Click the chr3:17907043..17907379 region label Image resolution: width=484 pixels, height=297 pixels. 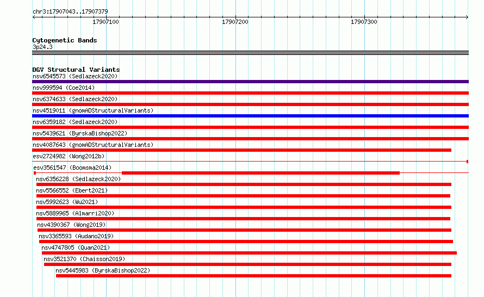click(x=70, y=11)
